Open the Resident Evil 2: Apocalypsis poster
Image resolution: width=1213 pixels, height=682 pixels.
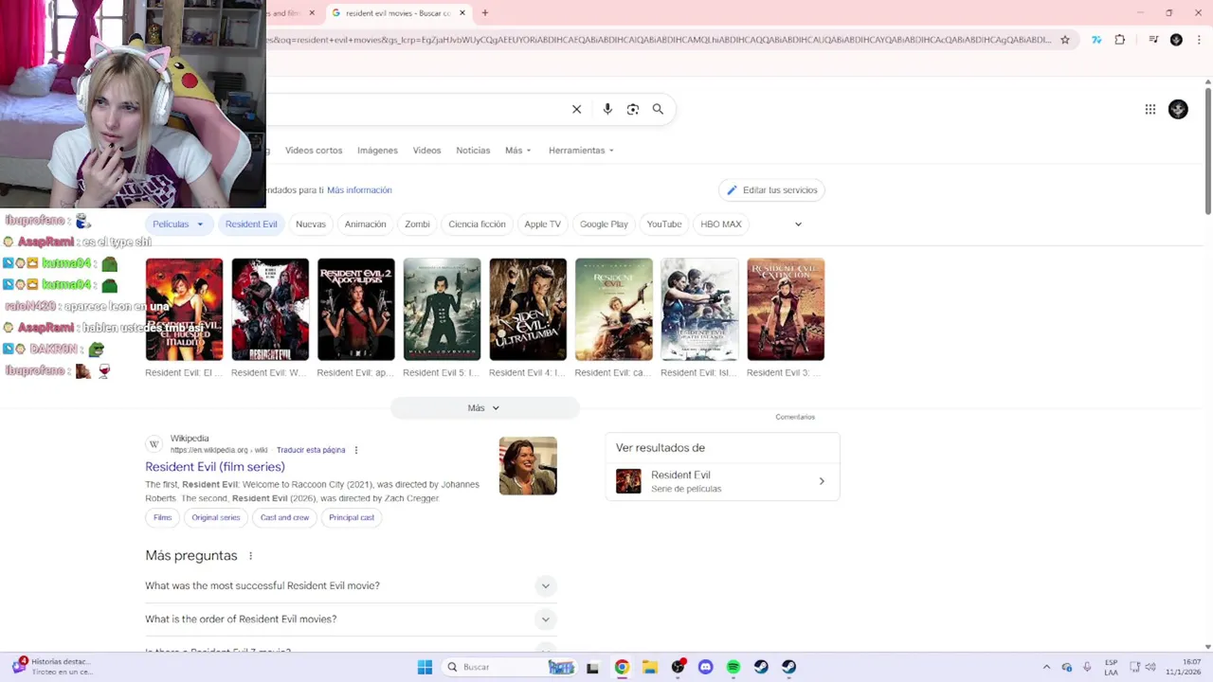pos(356,310)
